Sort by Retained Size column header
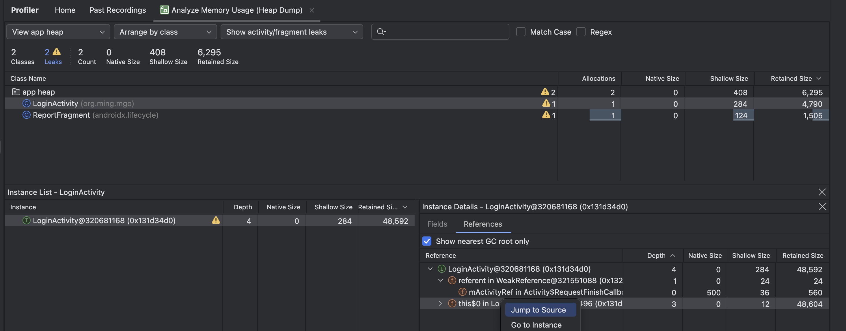Image resolution: width=846 pixels, height=331 pixels. click(791, 78)
